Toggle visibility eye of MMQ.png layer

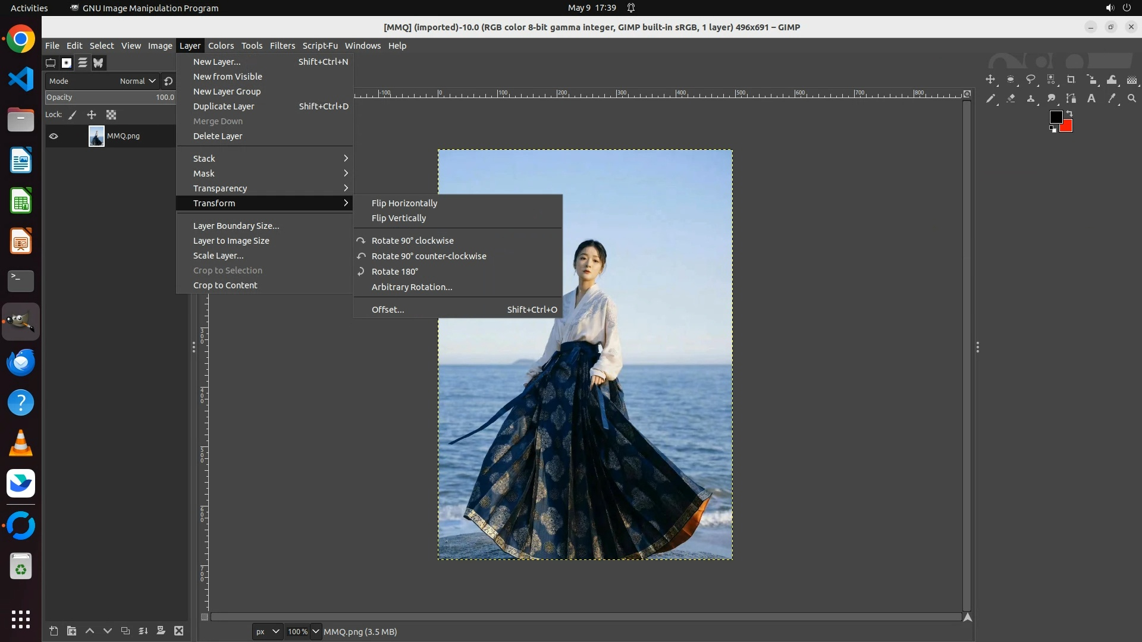[x=54, y=136]
